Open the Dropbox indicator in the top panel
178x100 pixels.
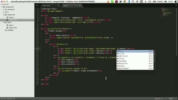click(120, 2)
